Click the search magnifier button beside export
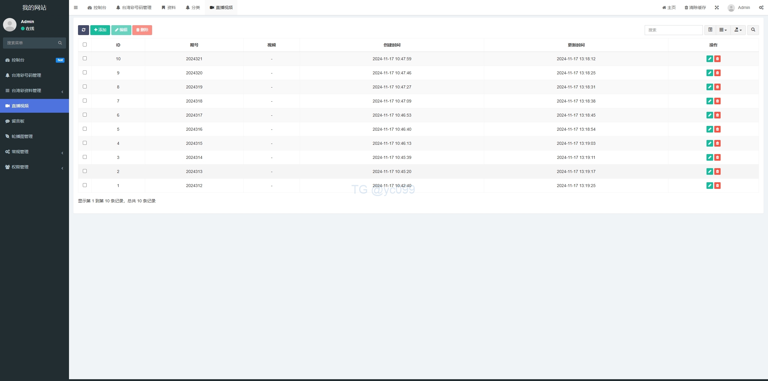 click(753, 30)
